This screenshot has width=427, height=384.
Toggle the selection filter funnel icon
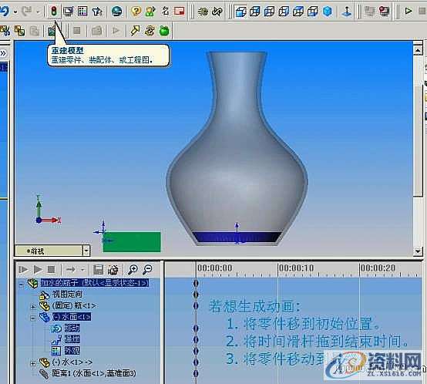[x=97, y=11]
